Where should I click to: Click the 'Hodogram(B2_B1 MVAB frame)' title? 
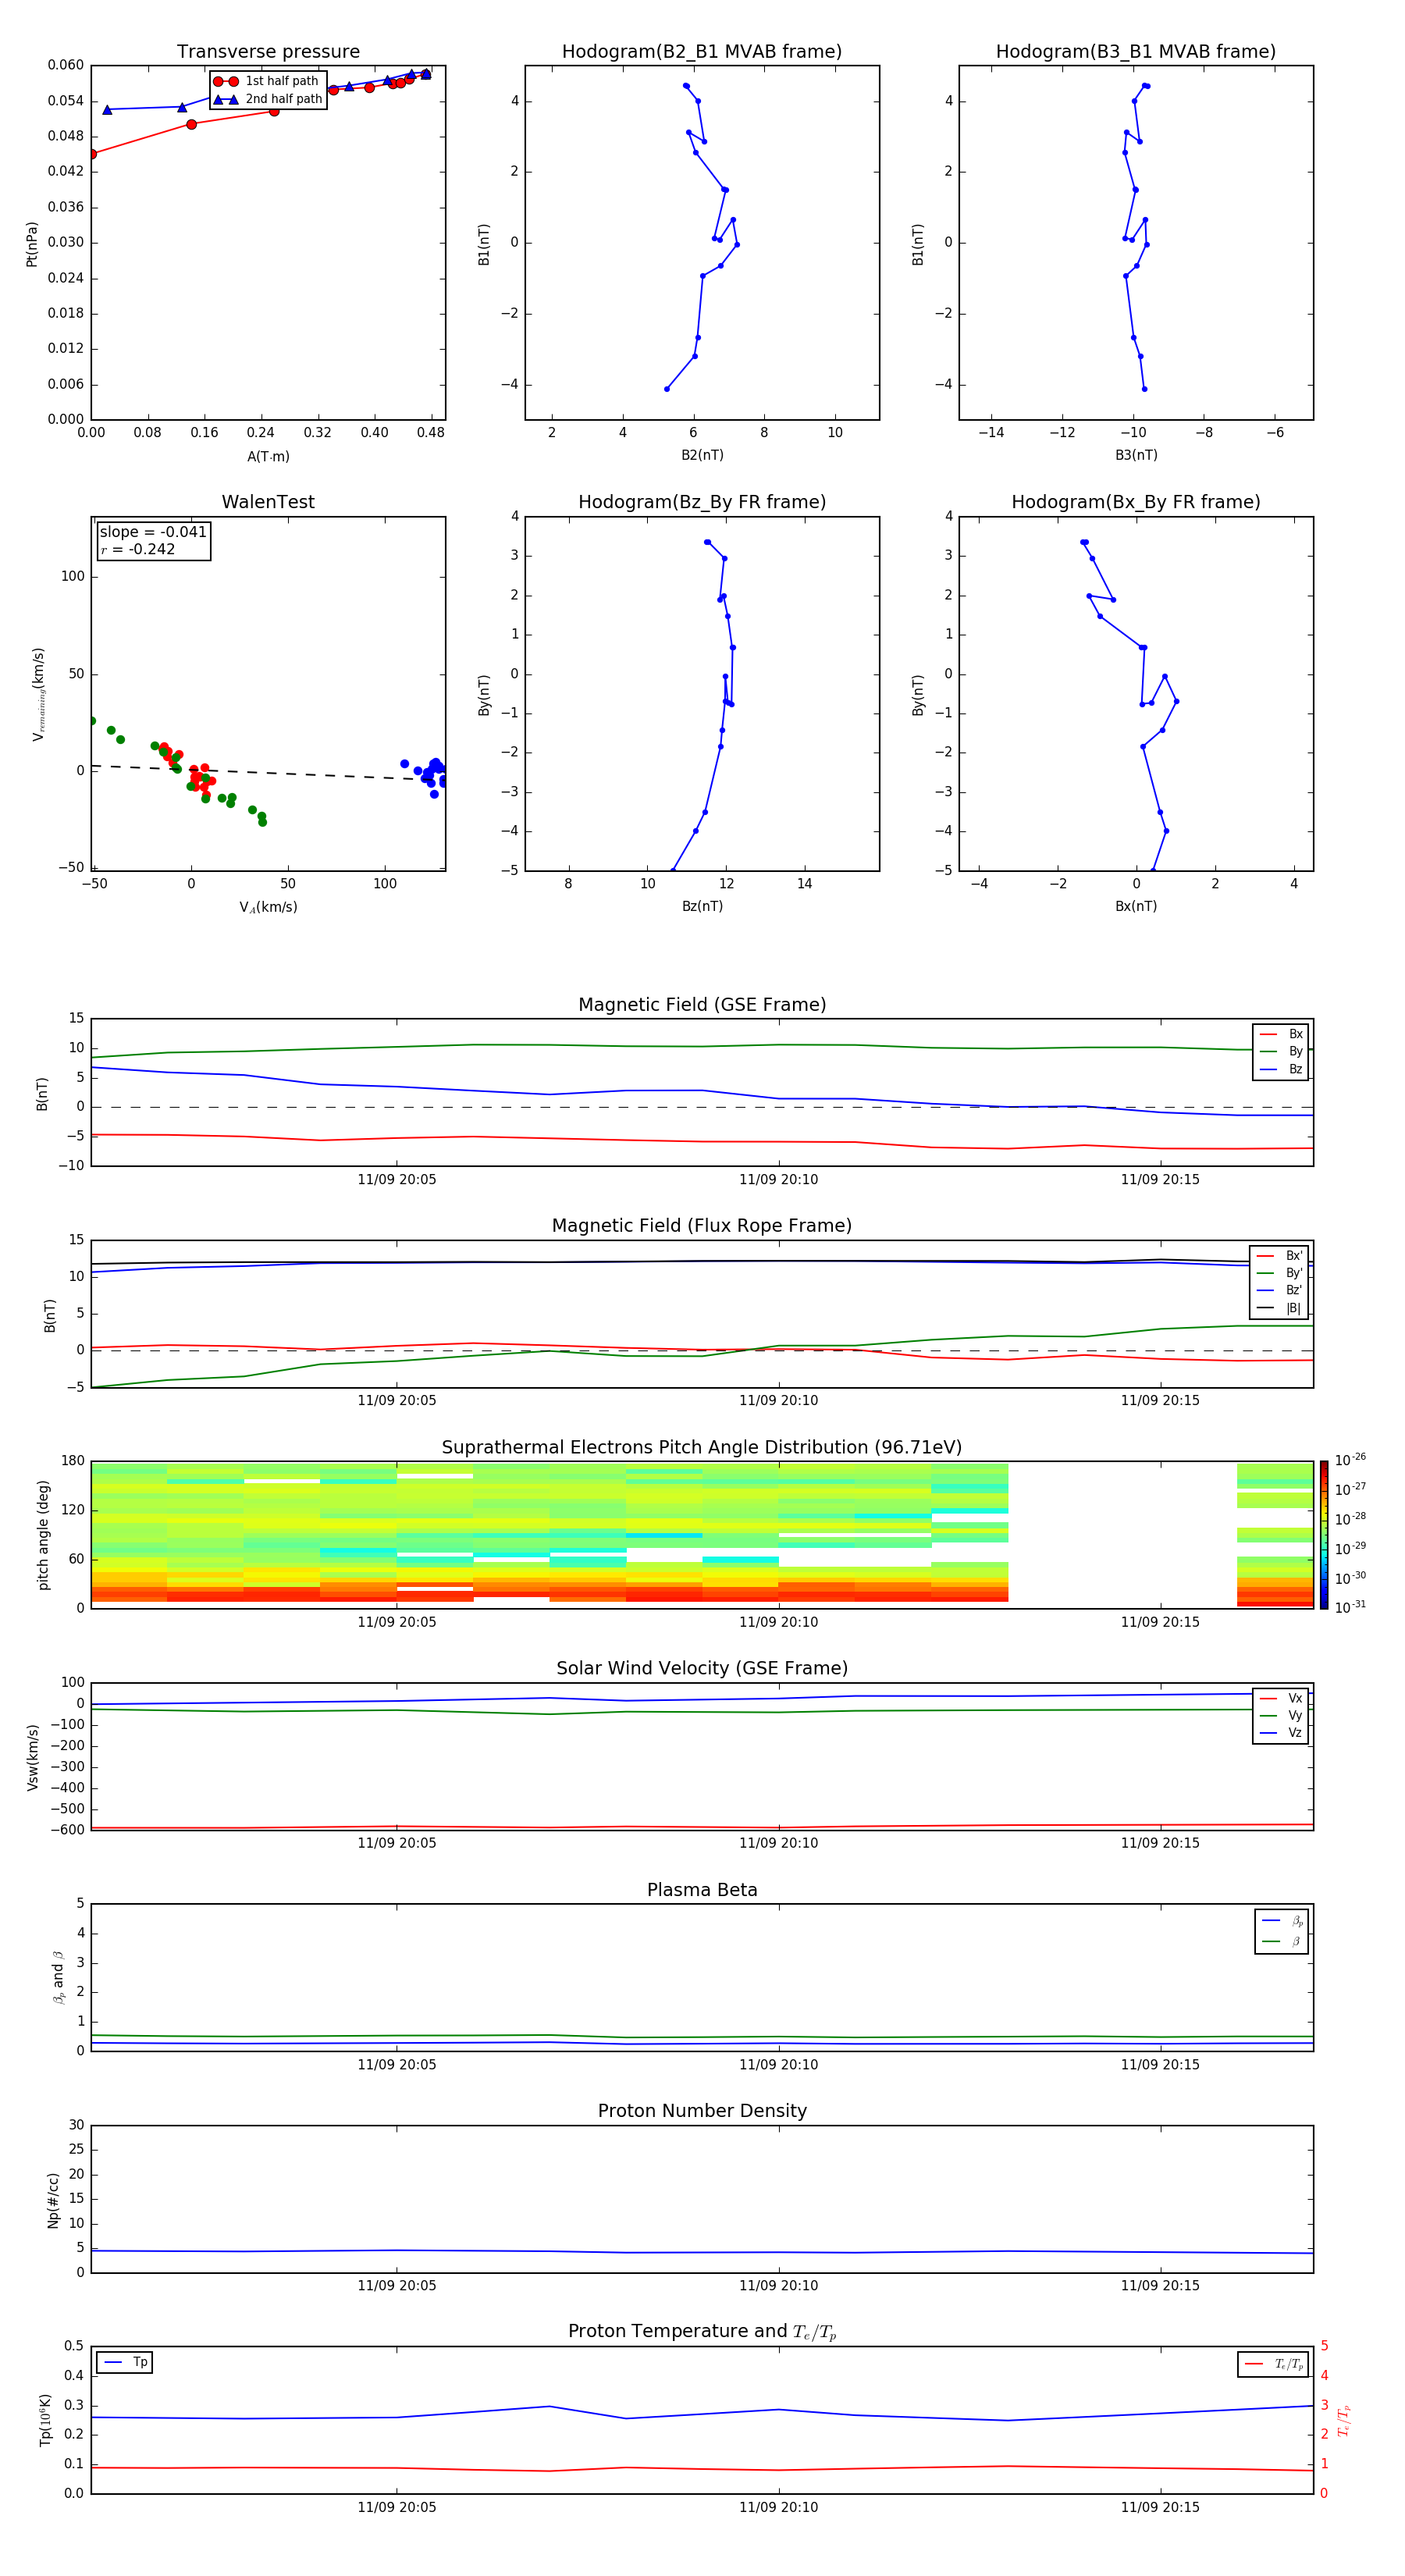[702, 52]
